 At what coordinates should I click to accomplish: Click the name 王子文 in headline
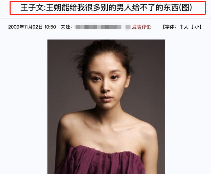pyautogui.click(x=32, y=8)
